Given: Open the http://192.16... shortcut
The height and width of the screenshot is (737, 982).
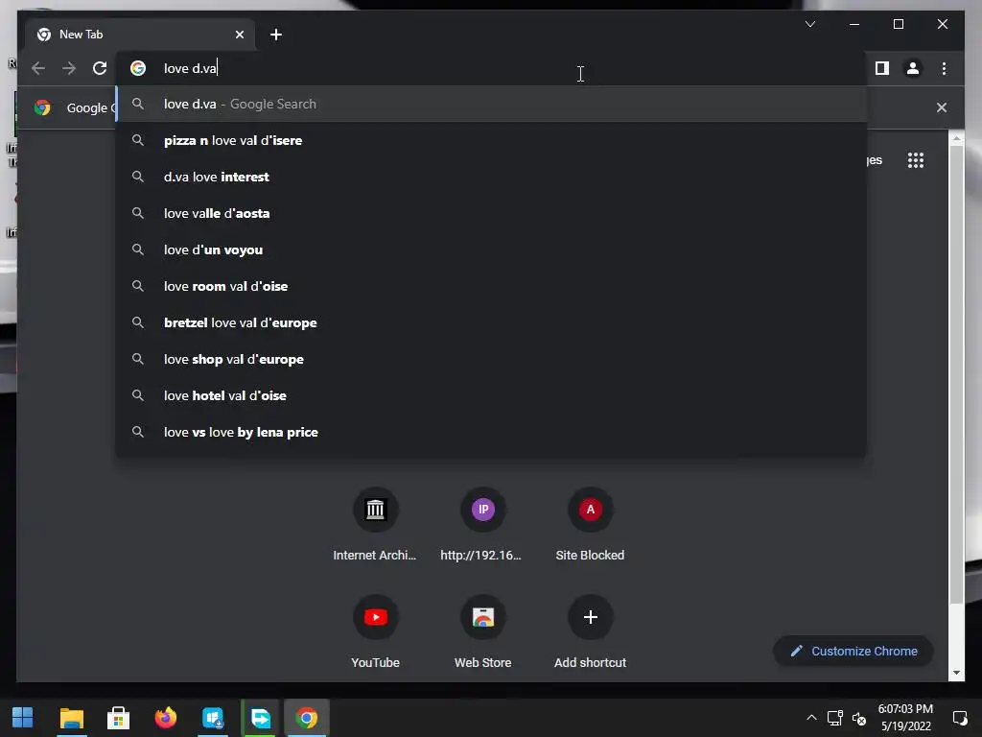Looking at the screenshot, I should click(x=482, y=524).
